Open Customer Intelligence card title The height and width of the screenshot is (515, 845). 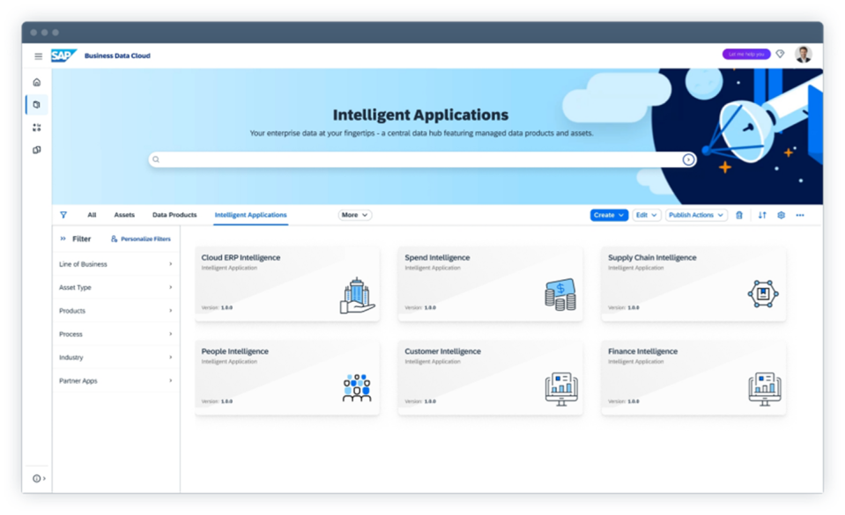point(442,351)
